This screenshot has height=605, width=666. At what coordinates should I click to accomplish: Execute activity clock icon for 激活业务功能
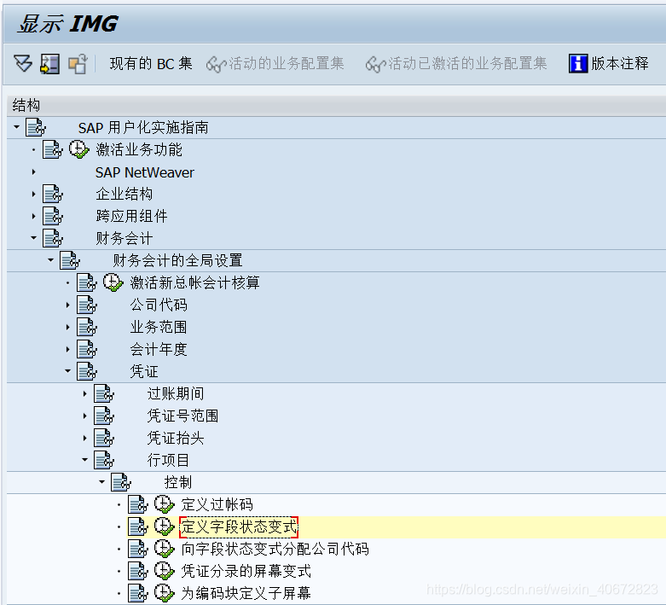pyautogui.click(x=79, y=149)
